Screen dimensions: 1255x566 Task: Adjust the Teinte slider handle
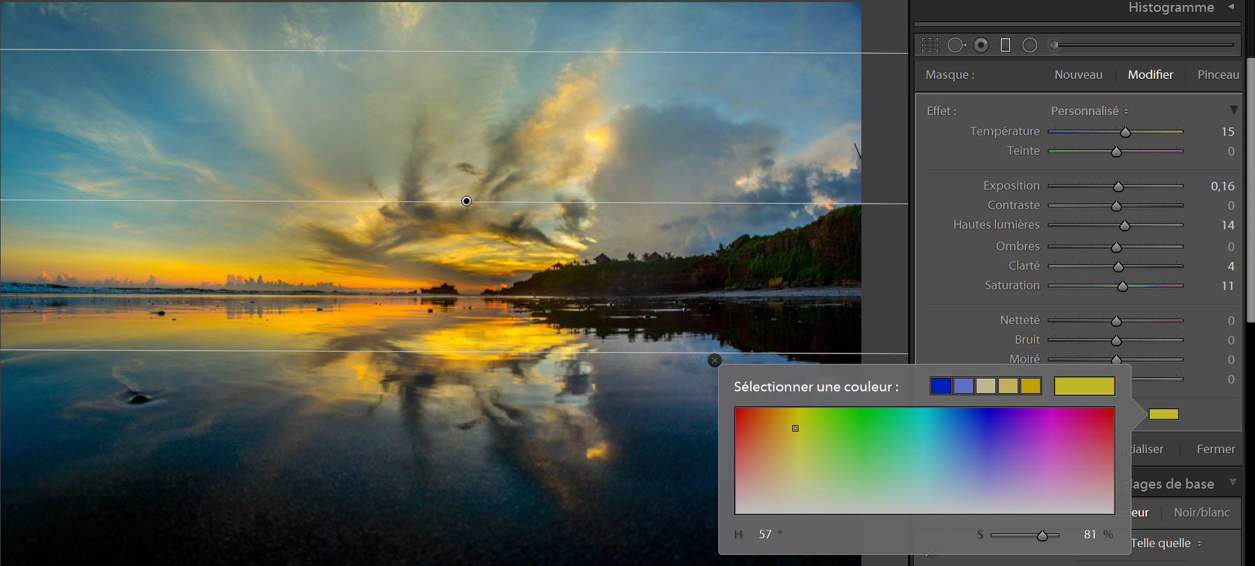click(x=1116, y=151)
